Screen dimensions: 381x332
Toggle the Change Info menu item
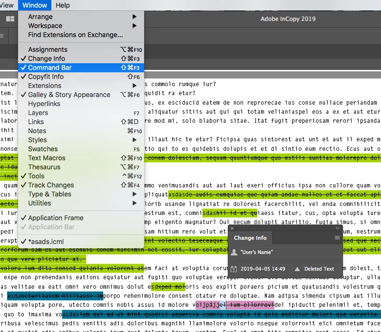[81, 59]
